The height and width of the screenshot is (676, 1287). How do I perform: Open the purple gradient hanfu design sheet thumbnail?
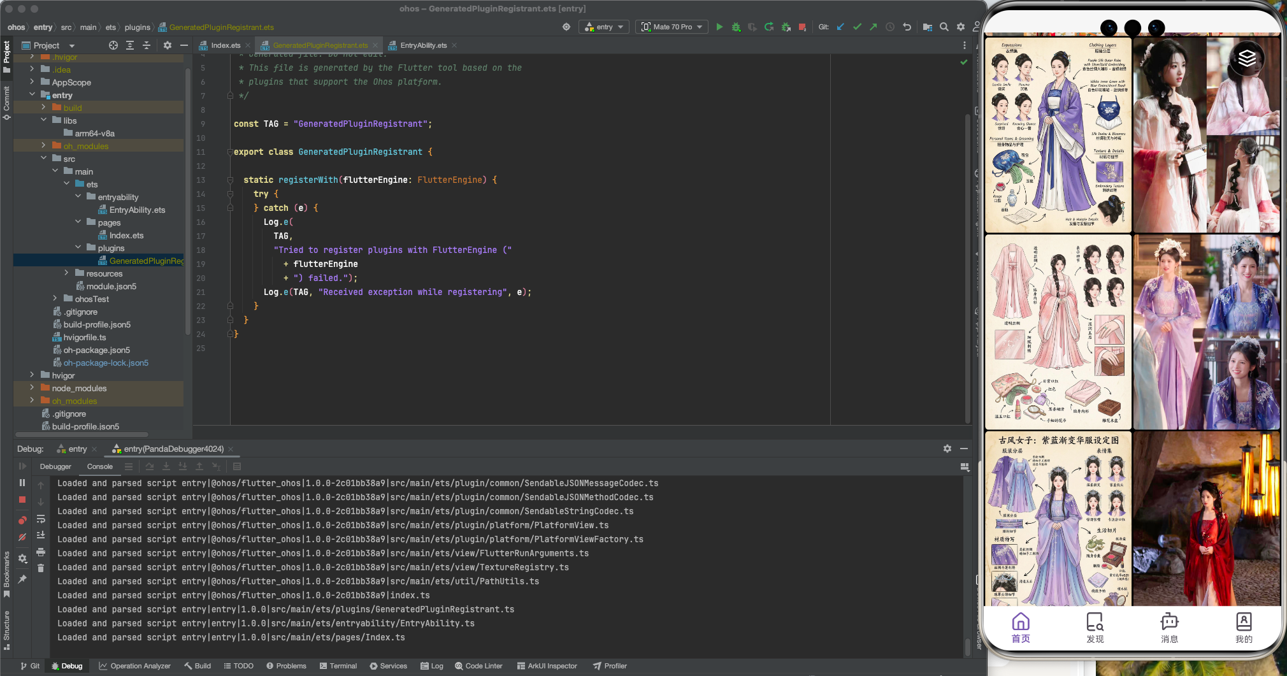[x=1058, y=519]
